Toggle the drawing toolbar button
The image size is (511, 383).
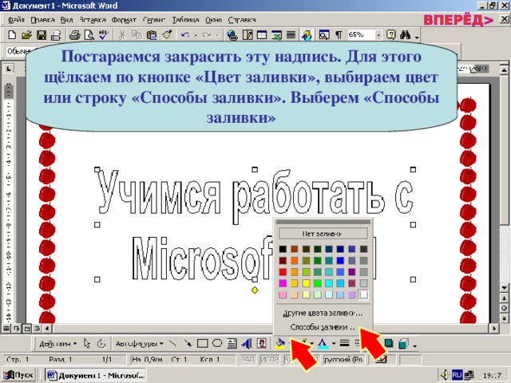pyautogui.click(x=307, y=34)
